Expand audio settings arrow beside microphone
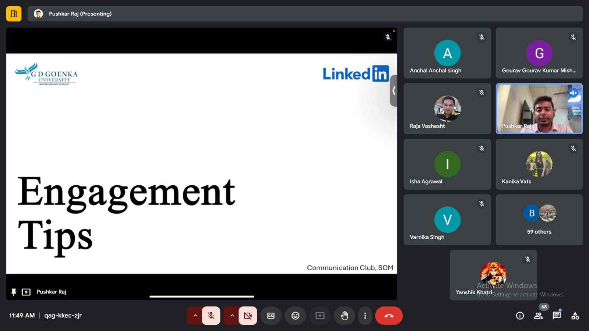This screenshot has height=331, width=589. (x=195, y=316)
